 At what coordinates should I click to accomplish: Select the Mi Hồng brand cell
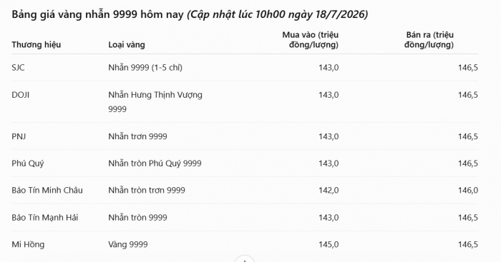click(28, 244)
